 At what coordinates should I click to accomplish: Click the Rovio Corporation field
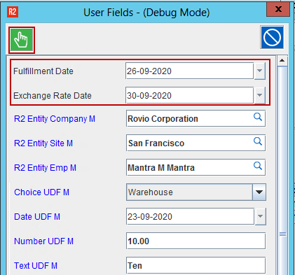(x=195, y=118)
